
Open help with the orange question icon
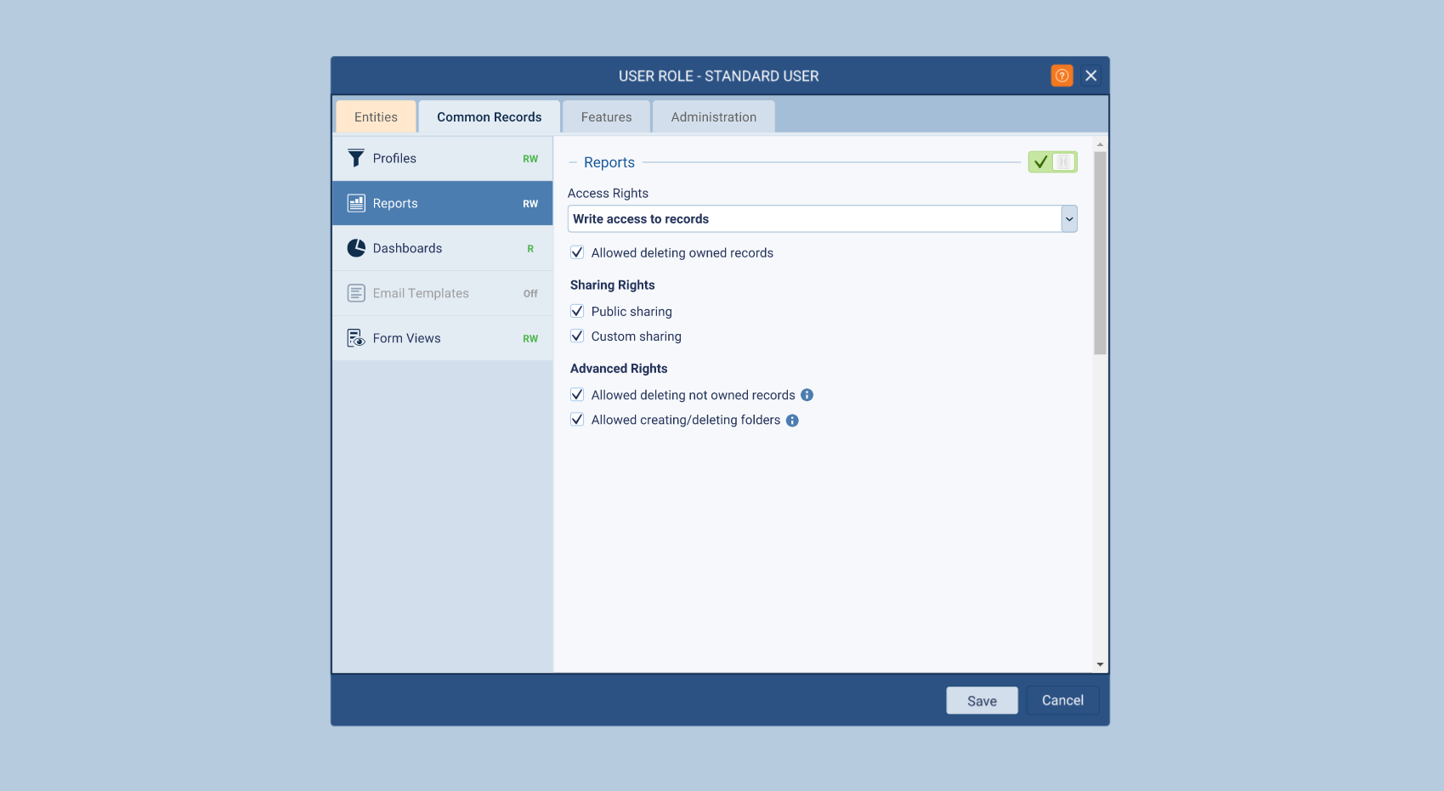point(1062,76)
